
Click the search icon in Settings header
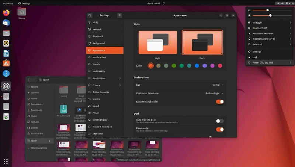(90, 16)
